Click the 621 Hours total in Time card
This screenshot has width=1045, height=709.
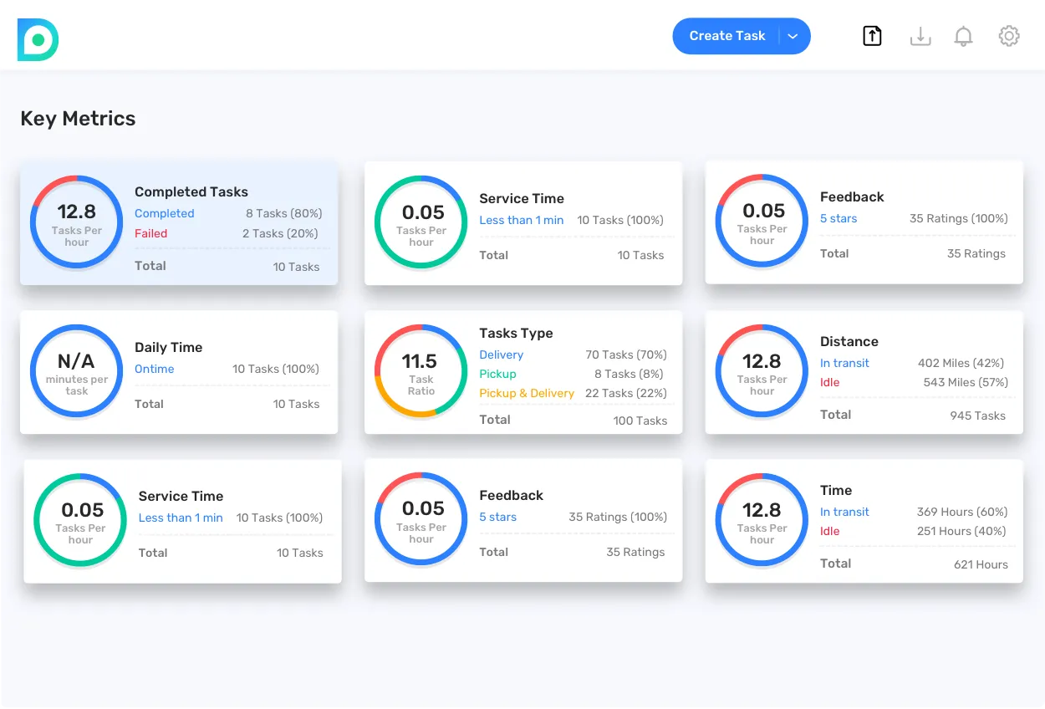[981, 565]
